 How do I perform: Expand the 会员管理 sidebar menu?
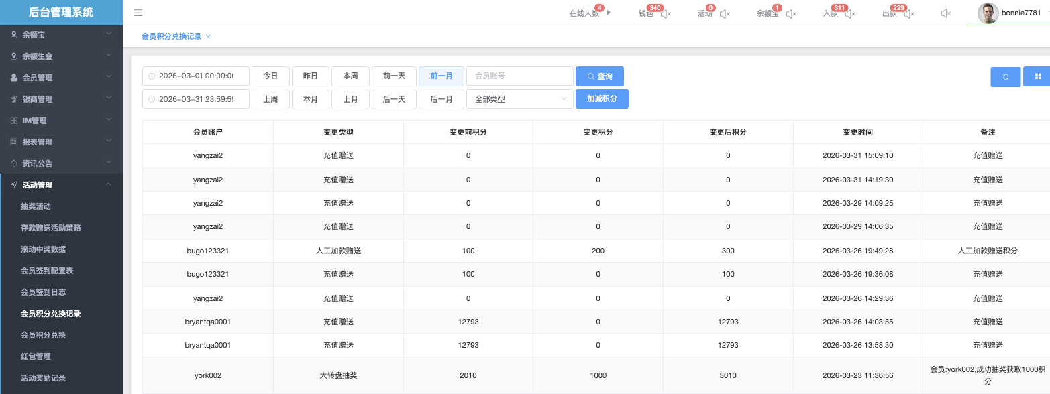coord(61,78)
